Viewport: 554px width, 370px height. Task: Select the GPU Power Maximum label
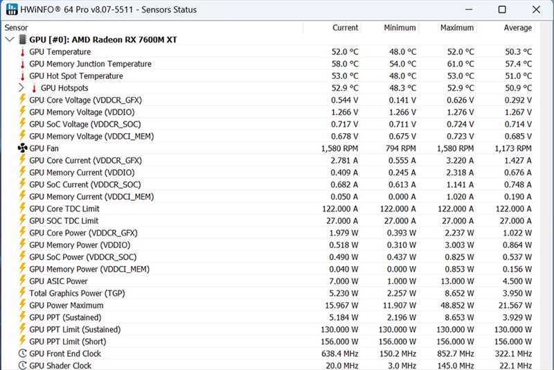click(66, 306)
